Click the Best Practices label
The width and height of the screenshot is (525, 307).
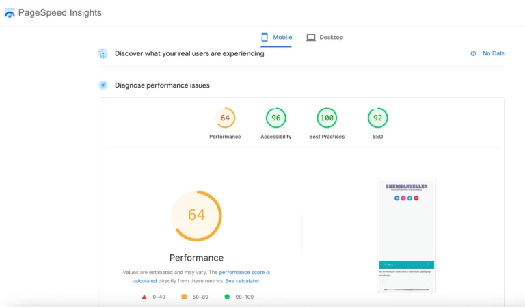(327, 137)
